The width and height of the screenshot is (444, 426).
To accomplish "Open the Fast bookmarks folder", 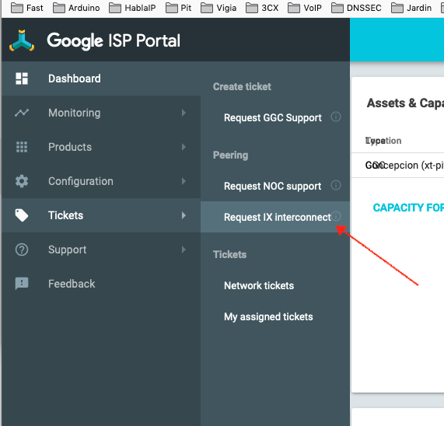I will (27, 8).
